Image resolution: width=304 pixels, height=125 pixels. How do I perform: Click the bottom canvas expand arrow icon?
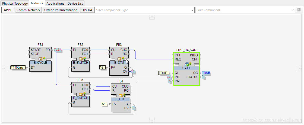pos(152,120)
